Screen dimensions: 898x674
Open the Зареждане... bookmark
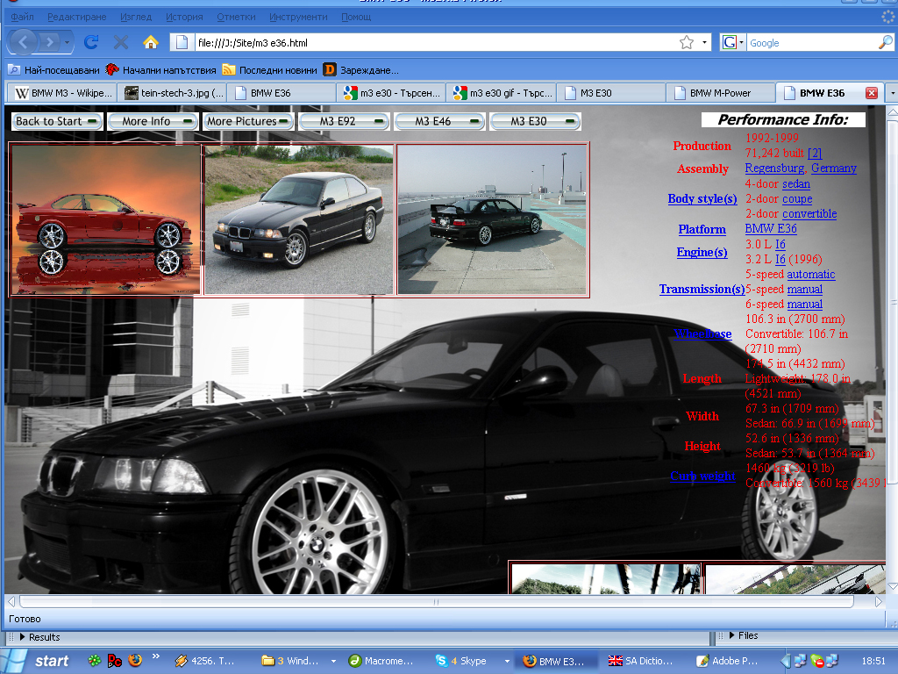coord(361,70)
